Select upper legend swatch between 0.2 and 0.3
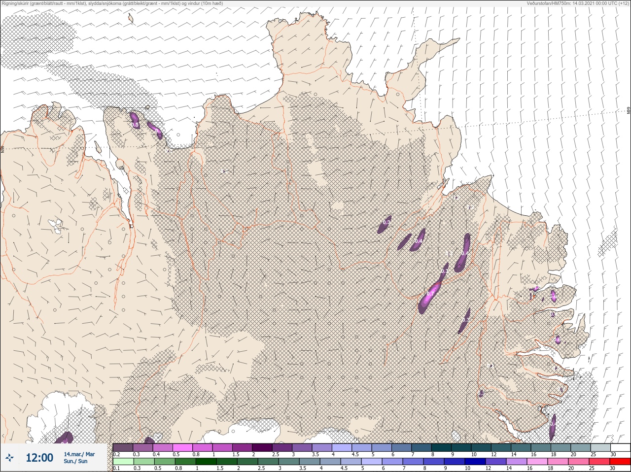 point(123,448)
